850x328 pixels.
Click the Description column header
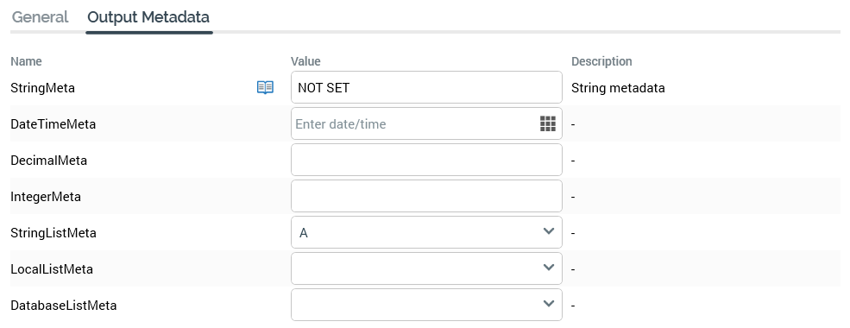pos(601,61)
